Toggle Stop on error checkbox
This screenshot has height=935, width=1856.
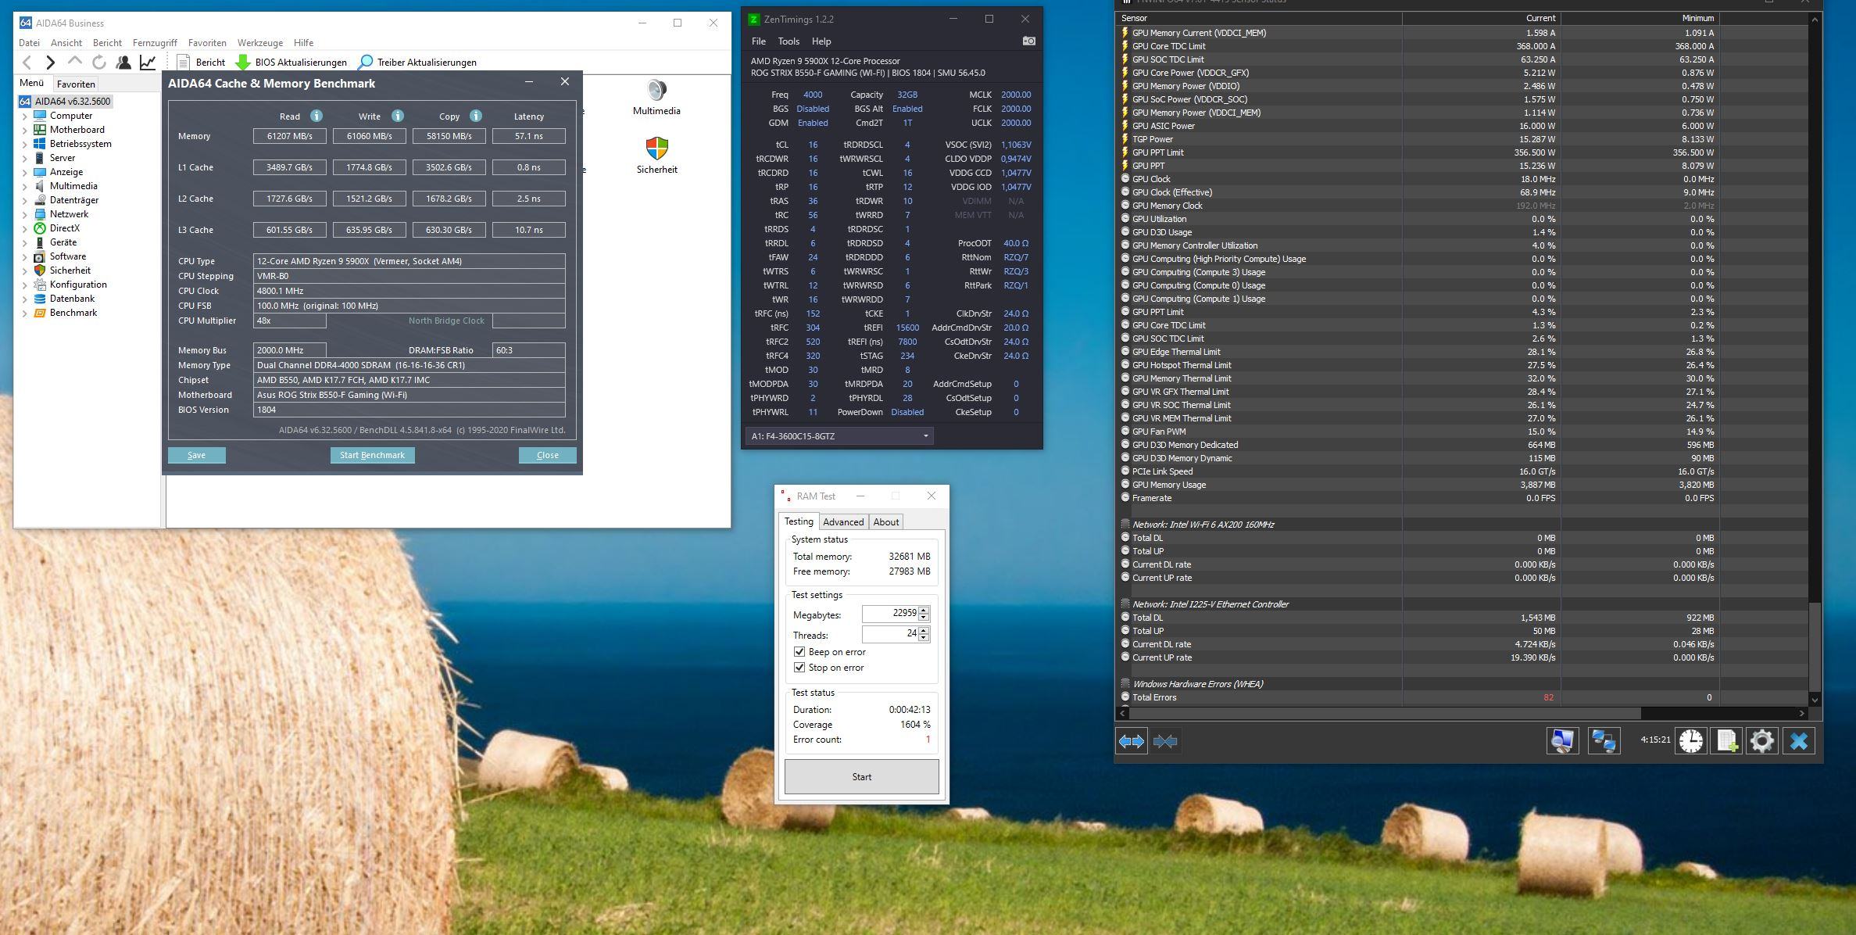[799, 668]
